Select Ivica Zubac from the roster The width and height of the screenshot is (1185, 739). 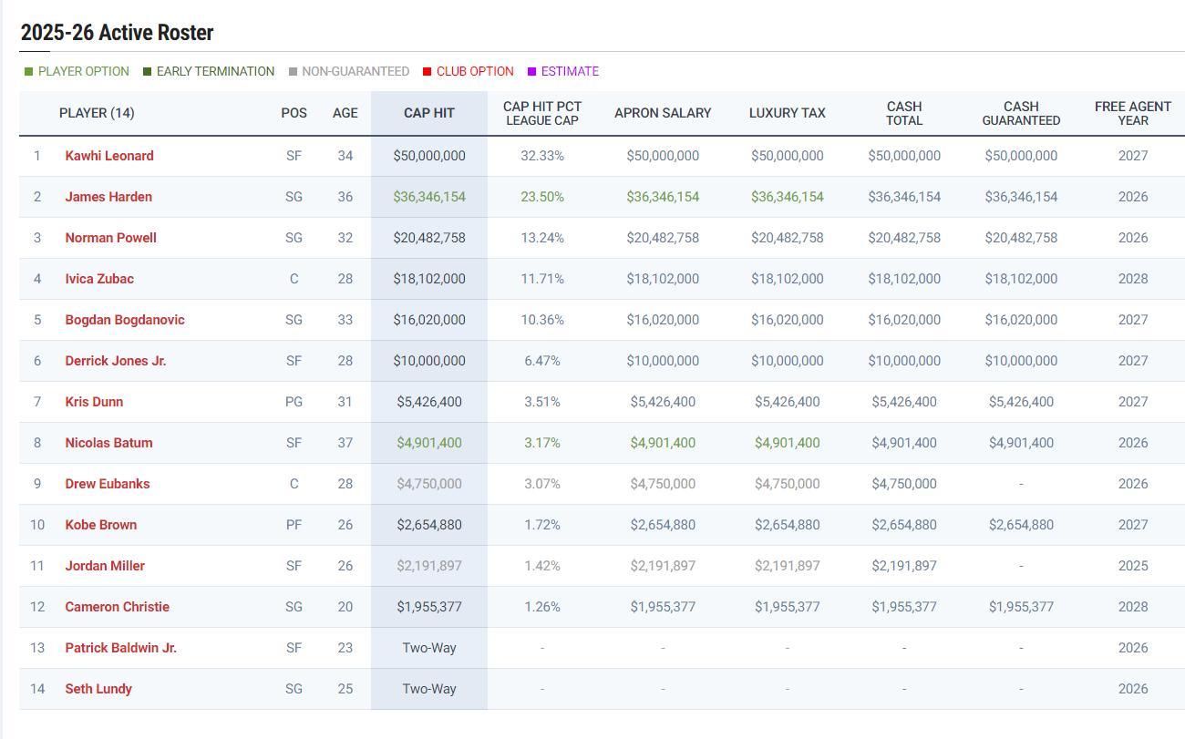tap(99, 279)
